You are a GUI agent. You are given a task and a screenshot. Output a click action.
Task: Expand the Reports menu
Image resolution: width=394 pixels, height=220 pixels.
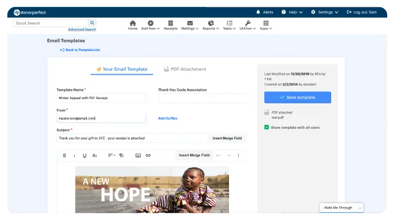(211, 26)
